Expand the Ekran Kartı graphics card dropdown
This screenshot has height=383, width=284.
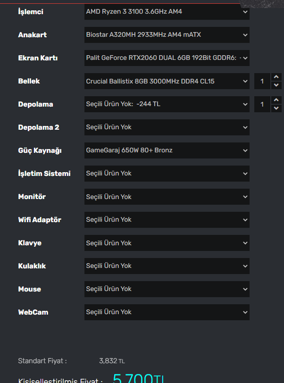(167, 58)
